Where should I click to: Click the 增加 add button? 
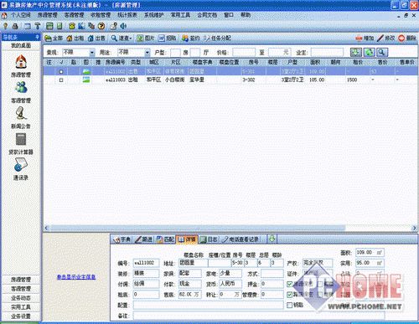365,39
